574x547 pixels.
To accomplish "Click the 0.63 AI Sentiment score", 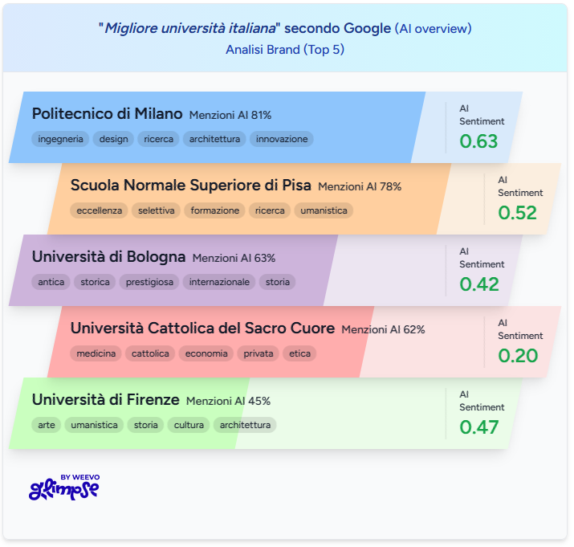I will [478, 141].
